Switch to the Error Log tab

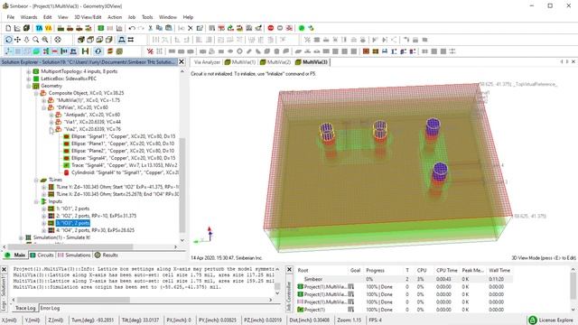point(50,308)
